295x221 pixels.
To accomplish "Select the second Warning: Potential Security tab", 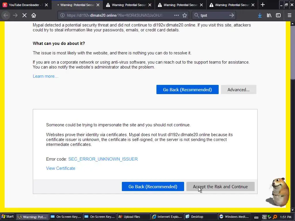I will [x=129, y=5].
